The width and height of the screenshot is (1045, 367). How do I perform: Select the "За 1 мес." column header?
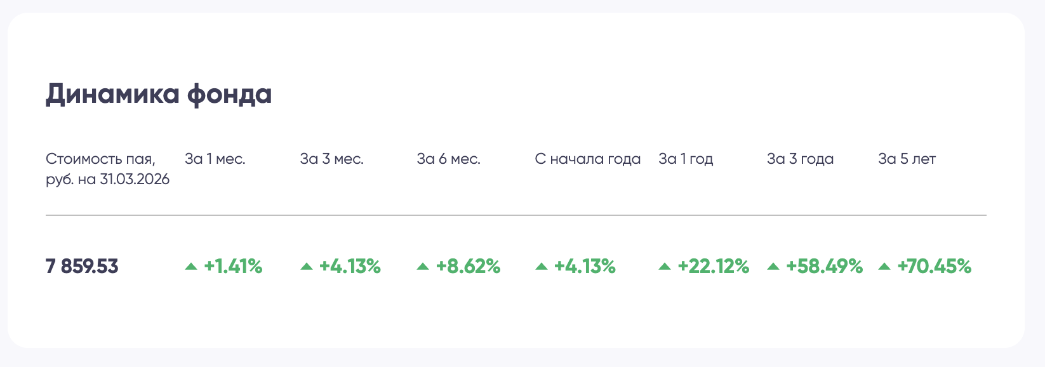pos(215,159)
